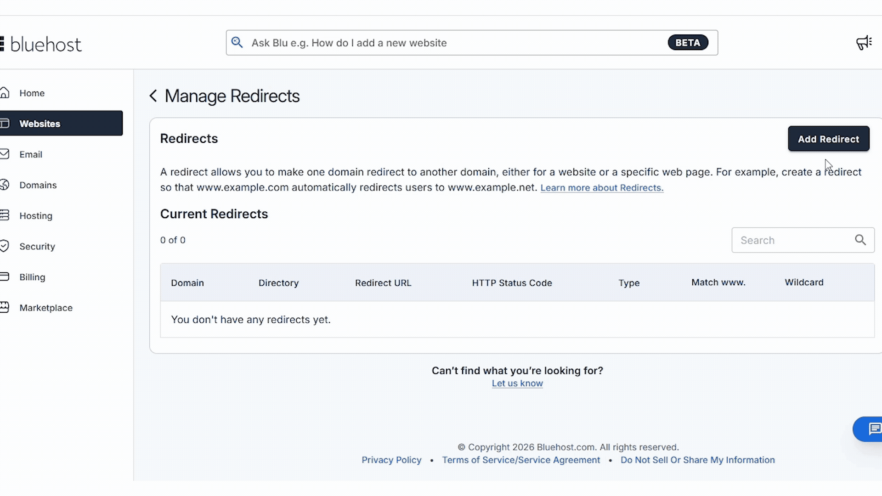Click the Billing card icon
The height and width of the screenshot is (496, 882).
[5, 277]
